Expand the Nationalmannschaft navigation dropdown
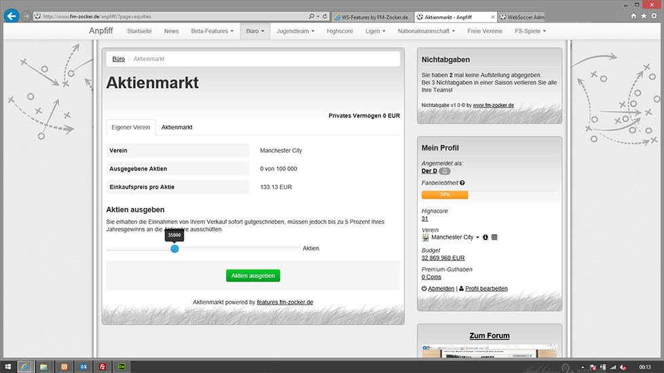 click(428, 31)
